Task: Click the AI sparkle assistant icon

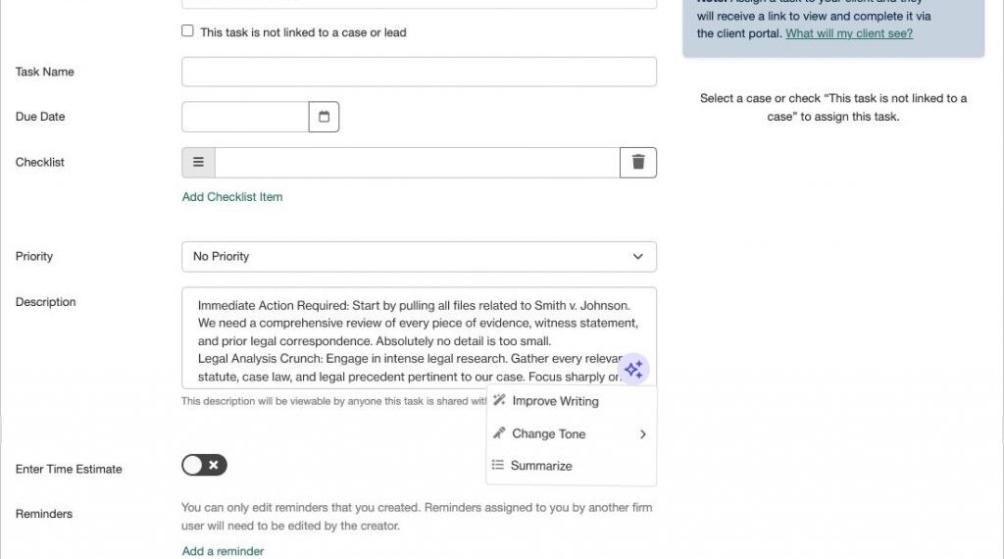Action: pyautogui.click(x=634, y=370)
